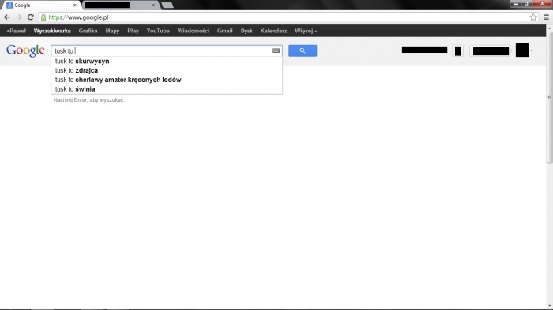Expand the Więcej dropdown menu
Image resolution: width=553 pixels, height=310 pixels.
pyautogui.click(x=306, y=31)
